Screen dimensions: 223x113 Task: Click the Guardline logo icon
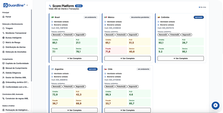click(5, 5)
